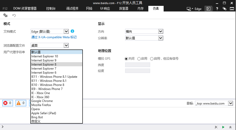Choose IE9 - Windows Phone 7 option
Viewport: 236px width, 130px height.
tap(57, 89)
